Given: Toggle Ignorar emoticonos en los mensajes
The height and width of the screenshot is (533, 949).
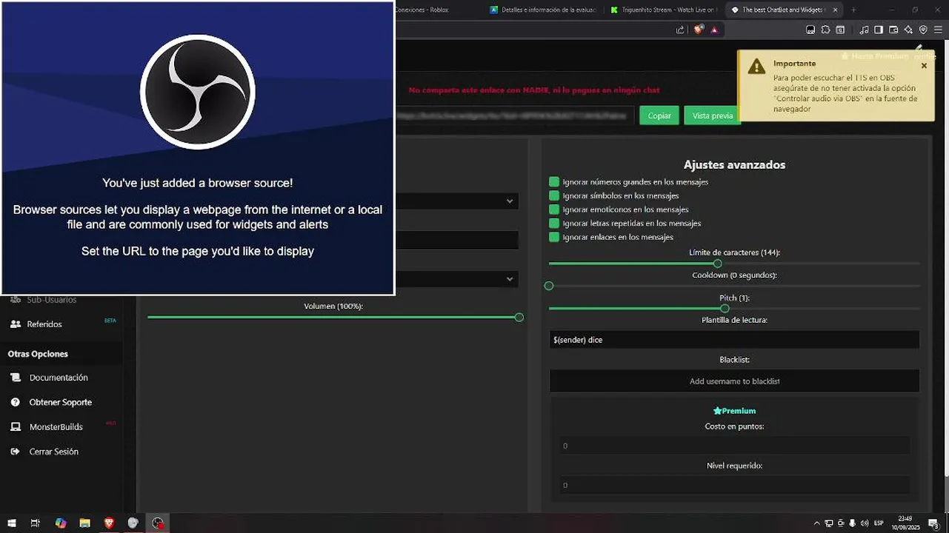Looking at the screenshot, I should point(554,209).
